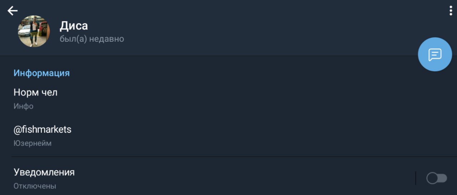This screenshot has height=195, width=457.
Task: Tap the bio text Норм чел
Action: pyautogui.click(x=35, y=92)
